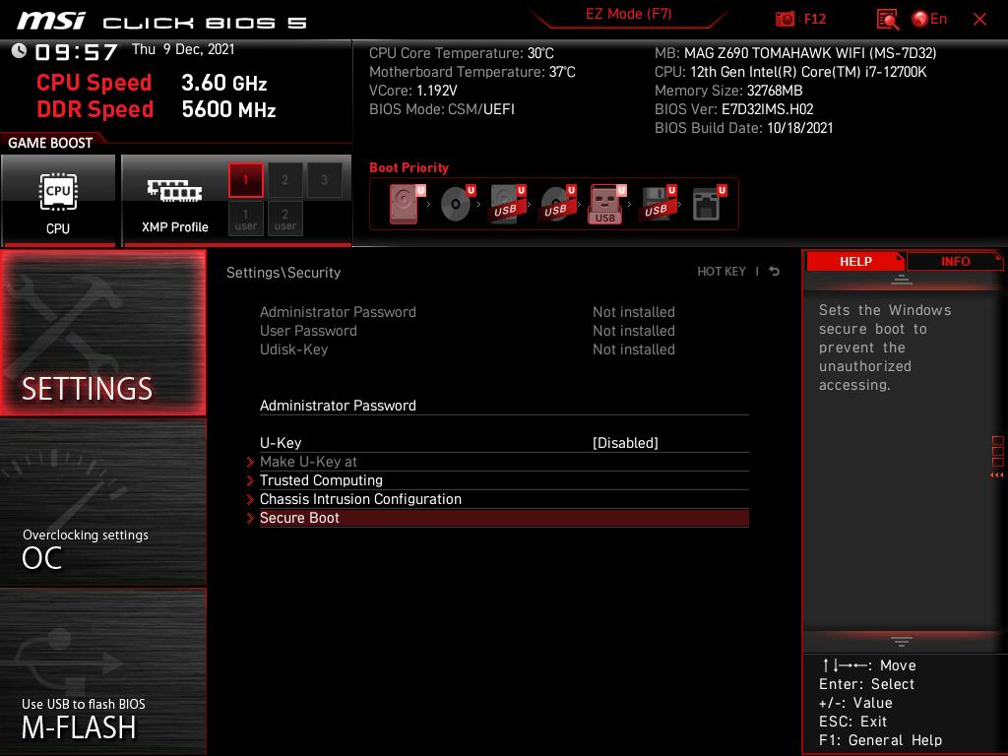Toggle the CPU Game Boost button

coord(58,201)
